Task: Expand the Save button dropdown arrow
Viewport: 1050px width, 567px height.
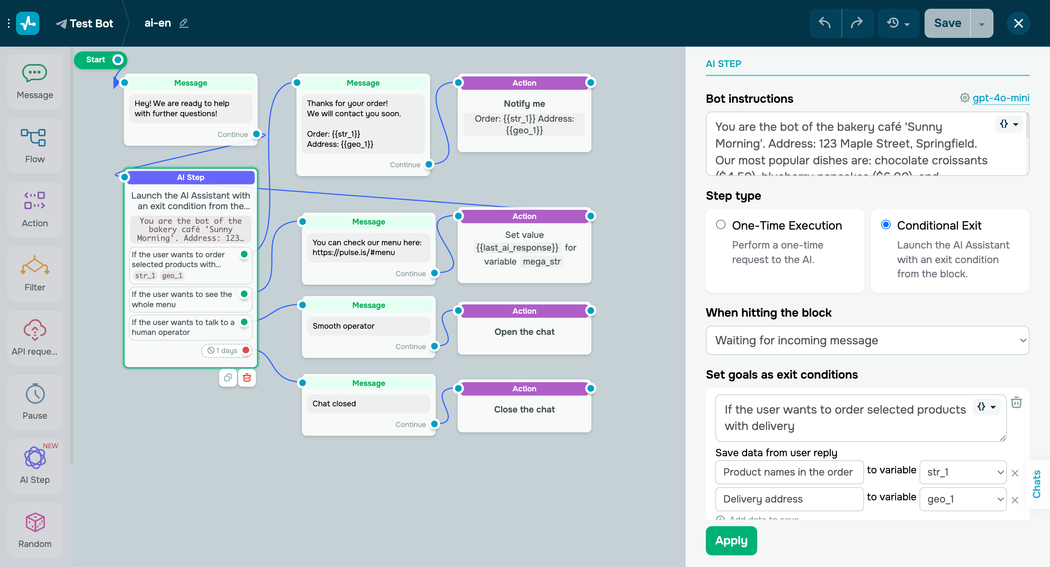Action: click(x=981, y=23)
